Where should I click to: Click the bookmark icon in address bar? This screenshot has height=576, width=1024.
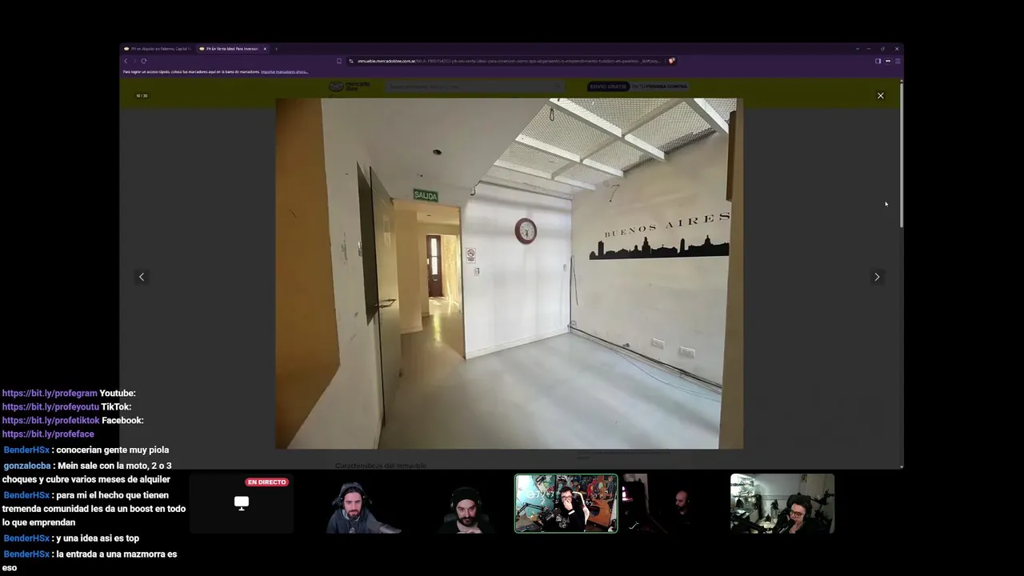click(339, 61)
